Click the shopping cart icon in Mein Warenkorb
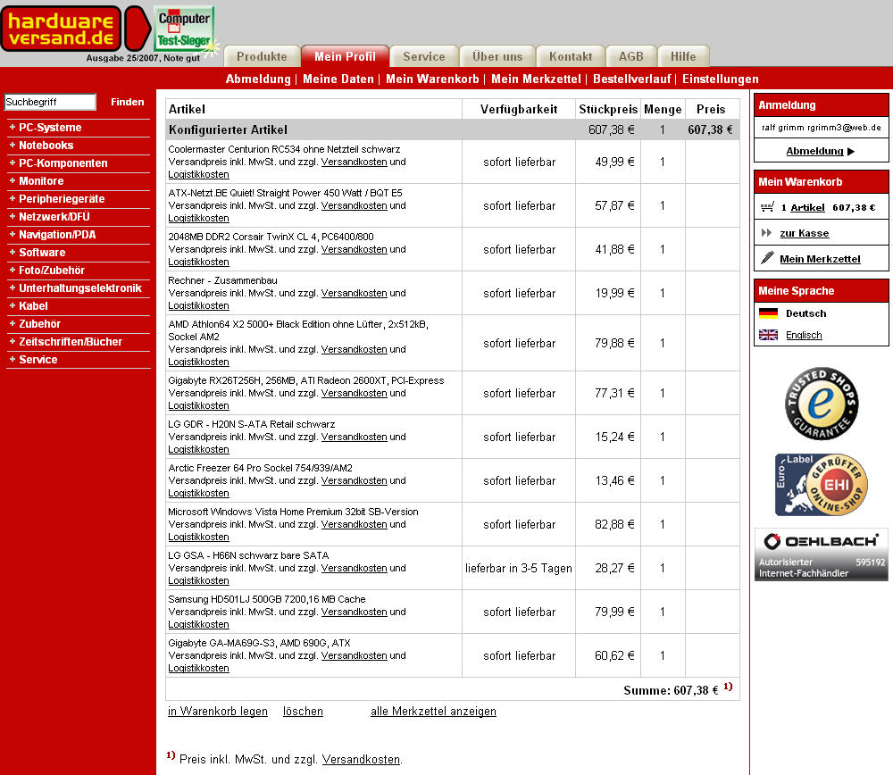Screen dimensions: 893x775 pos(767,207)
